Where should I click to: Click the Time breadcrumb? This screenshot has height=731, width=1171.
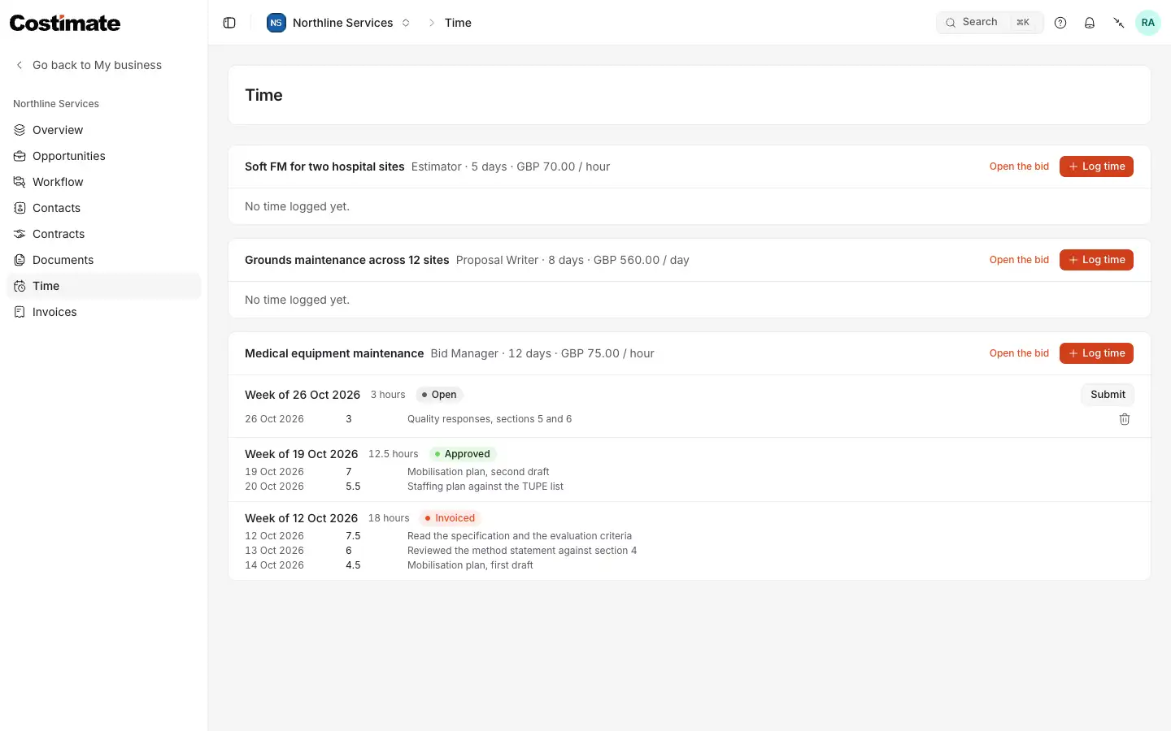tap(458, 23)
